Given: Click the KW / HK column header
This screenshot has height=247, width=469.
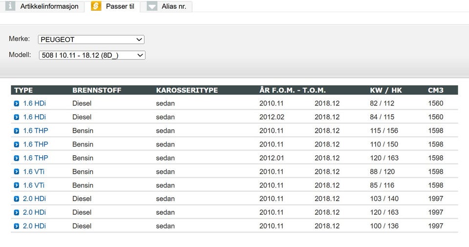Looking at the screenshot, I should [x=386, y=90].
